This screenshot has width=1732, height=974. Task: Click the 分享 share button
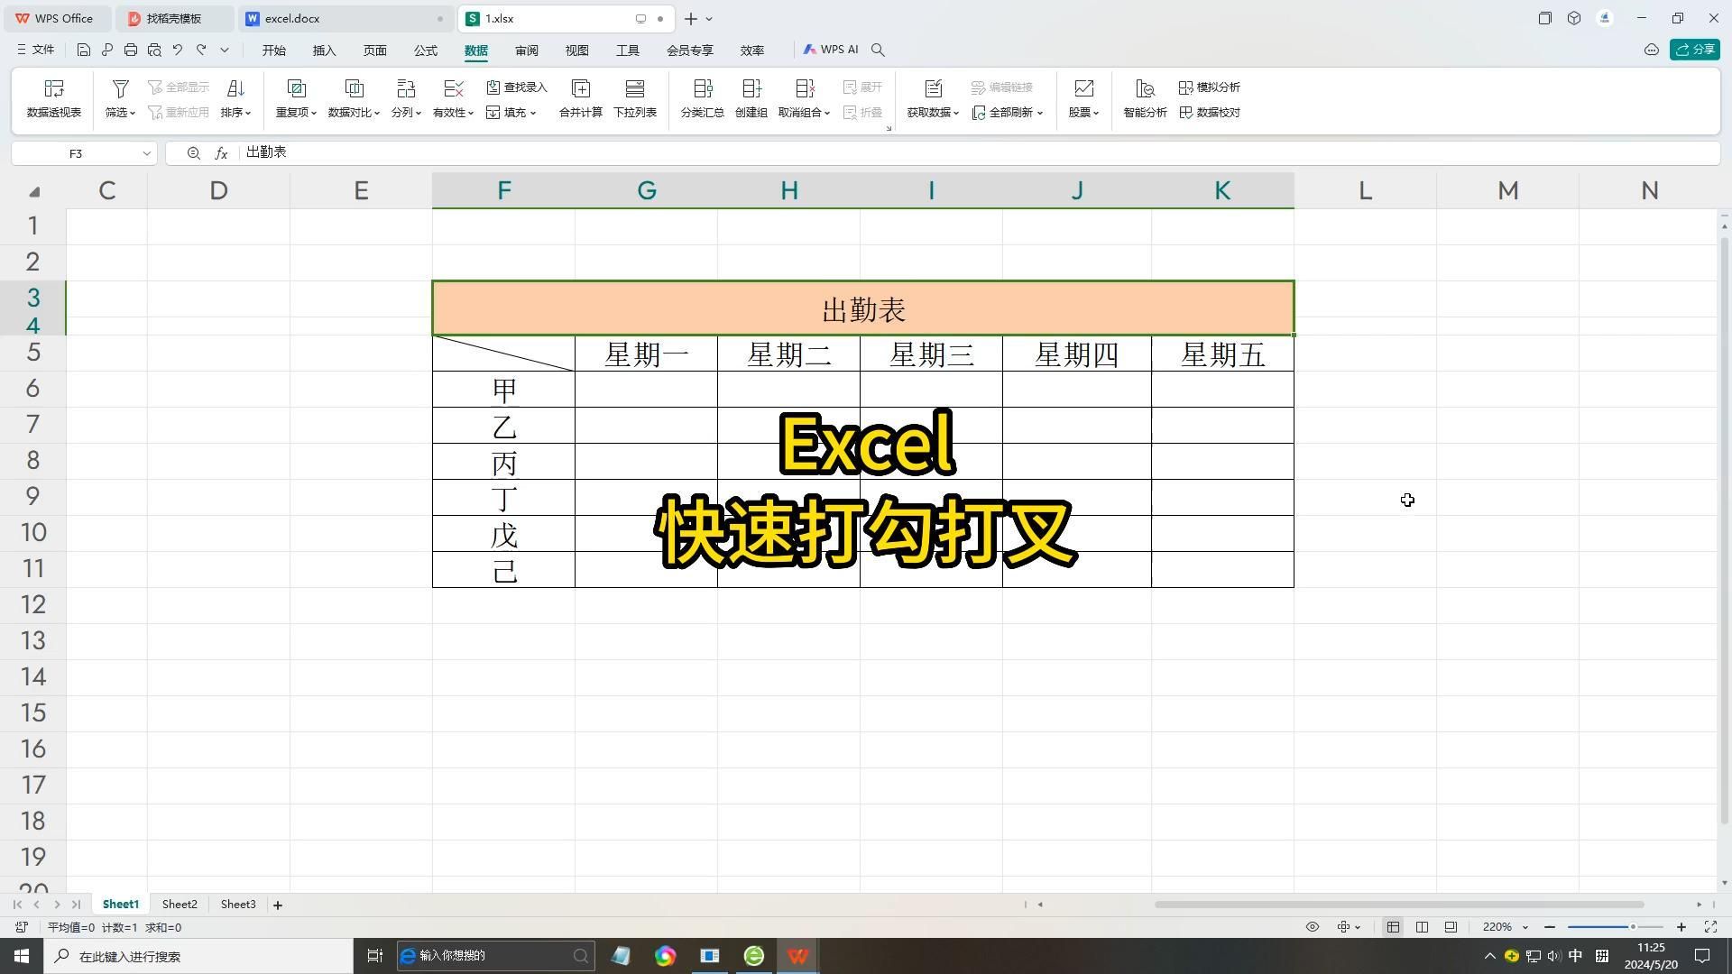pyautogui.click(x=1694, y=51)
